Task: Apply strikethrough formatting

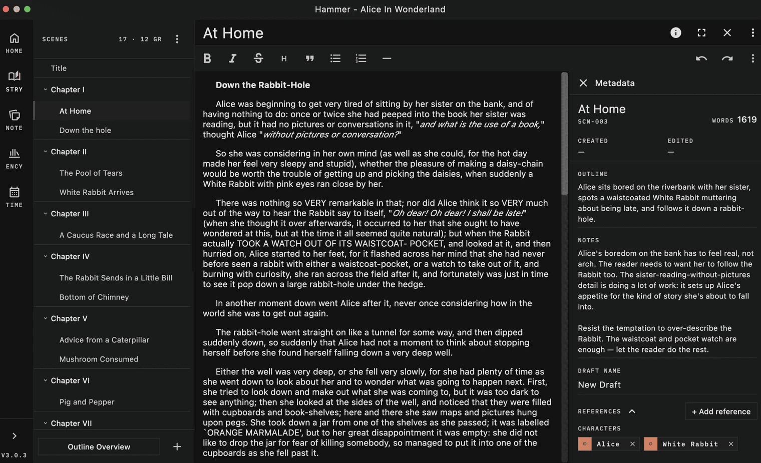Action: (x=258, y=59)
